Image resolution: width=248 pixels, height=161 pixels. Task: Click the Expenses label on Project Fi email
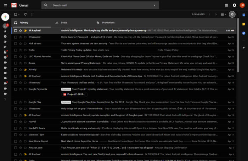point(66,89)
